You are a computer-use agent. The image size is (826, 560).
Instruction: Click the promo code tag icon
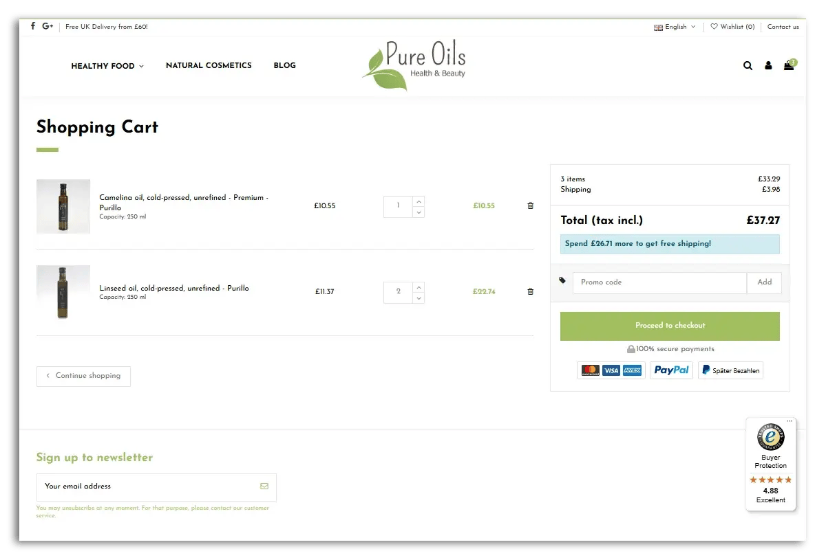pyautogui.click(x=562, y=281)
